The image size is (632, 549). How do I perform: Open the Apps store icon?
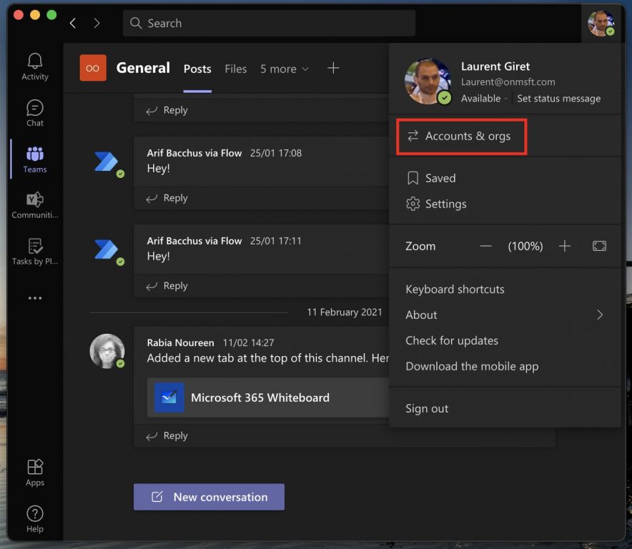pos(34,473)
